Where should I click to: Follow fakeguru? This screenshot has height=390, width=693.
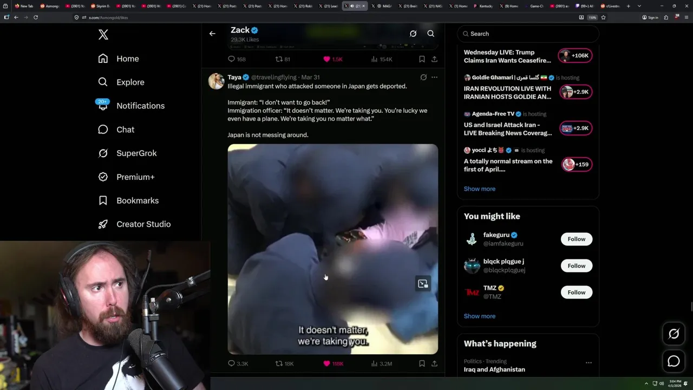pos(577,239)
